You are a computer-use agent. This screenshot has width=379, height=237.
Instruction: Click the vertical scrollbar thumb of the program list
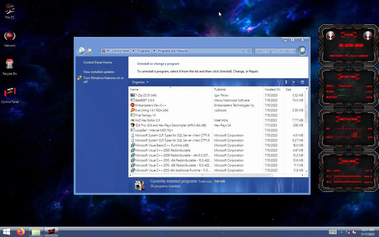click(x=306, y=106)
